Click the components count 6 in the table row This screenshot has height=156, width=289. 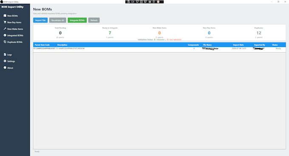coord(194,48)
